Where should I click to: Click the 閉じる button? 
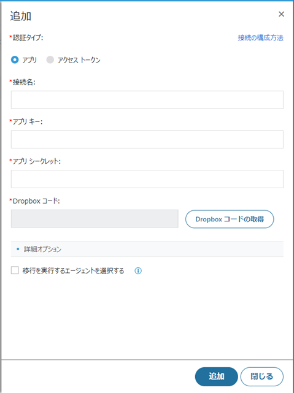tap(262, 376)
